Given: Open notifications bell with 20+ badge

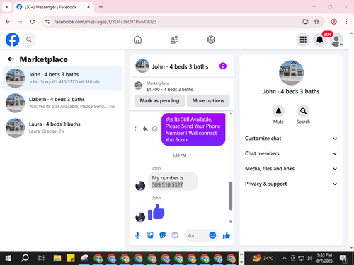Looking at the screenshot, I should tap(320, 40).
